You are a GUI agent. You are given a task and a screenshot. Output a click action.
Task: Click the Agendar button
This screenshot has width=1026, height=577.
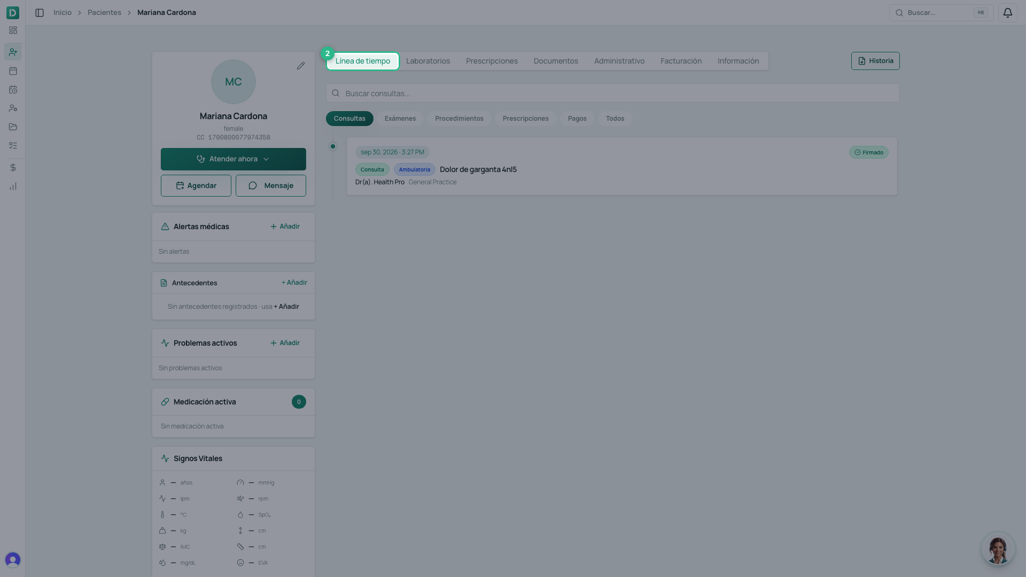(x=196, y=186)
